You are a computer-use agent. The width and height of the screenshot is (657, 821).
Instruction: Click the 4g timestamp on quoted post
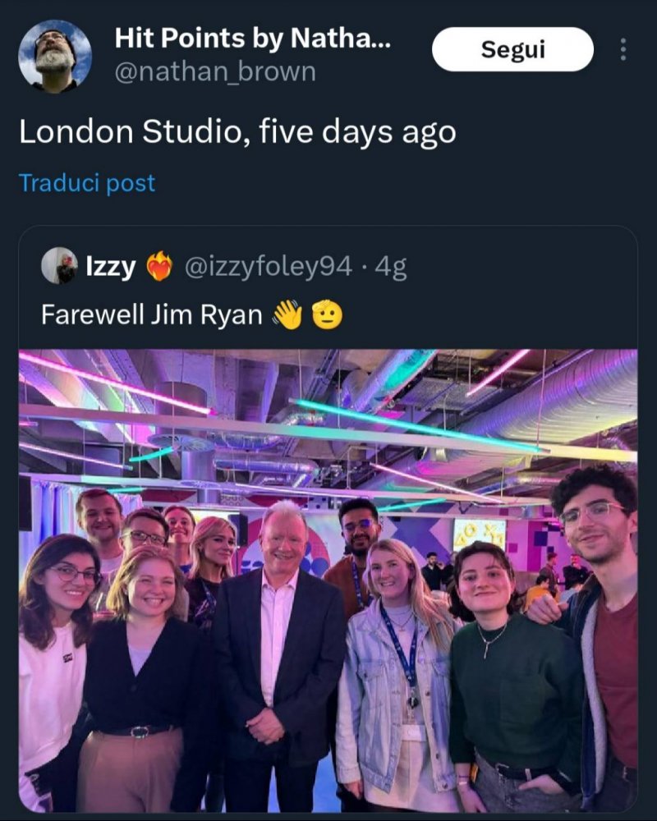click(391, 267)
